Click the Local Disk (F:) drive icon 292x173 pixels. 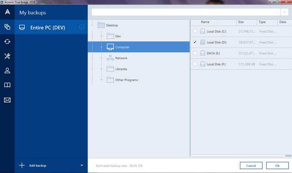(203, 64)
